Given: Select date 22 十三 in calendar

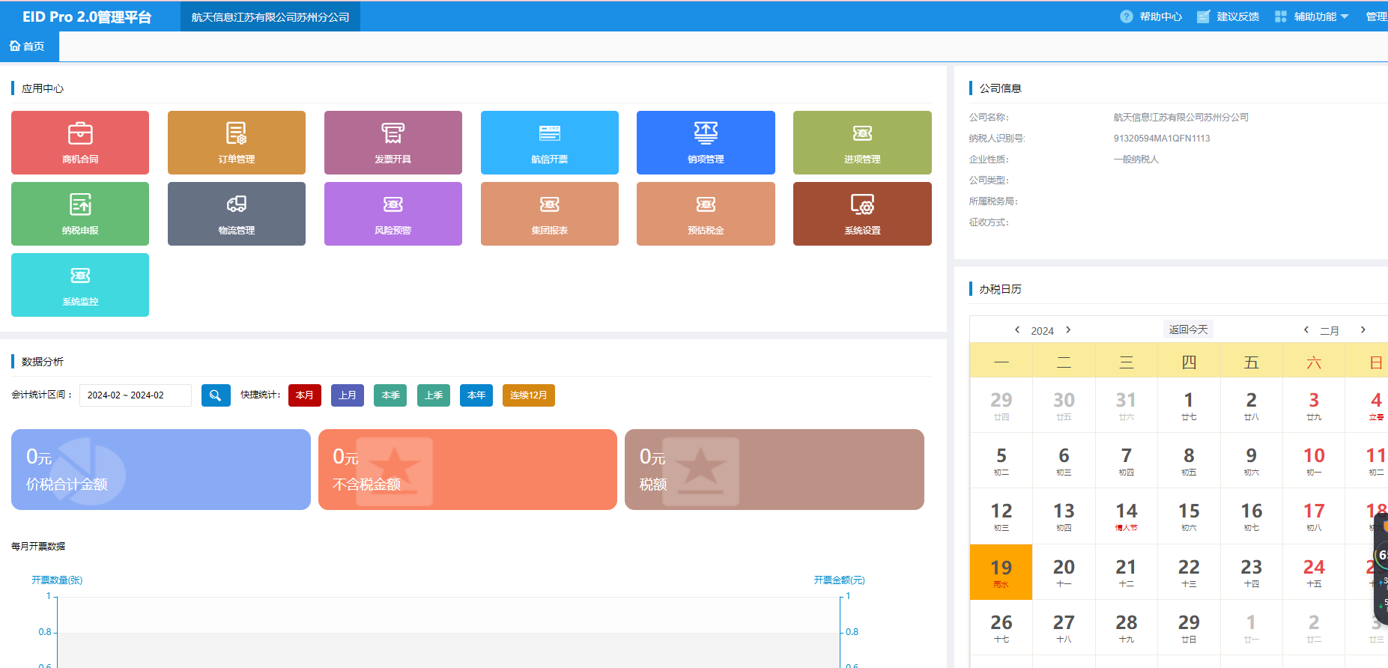Looking at the screenshot, I should coord(1189,572).
